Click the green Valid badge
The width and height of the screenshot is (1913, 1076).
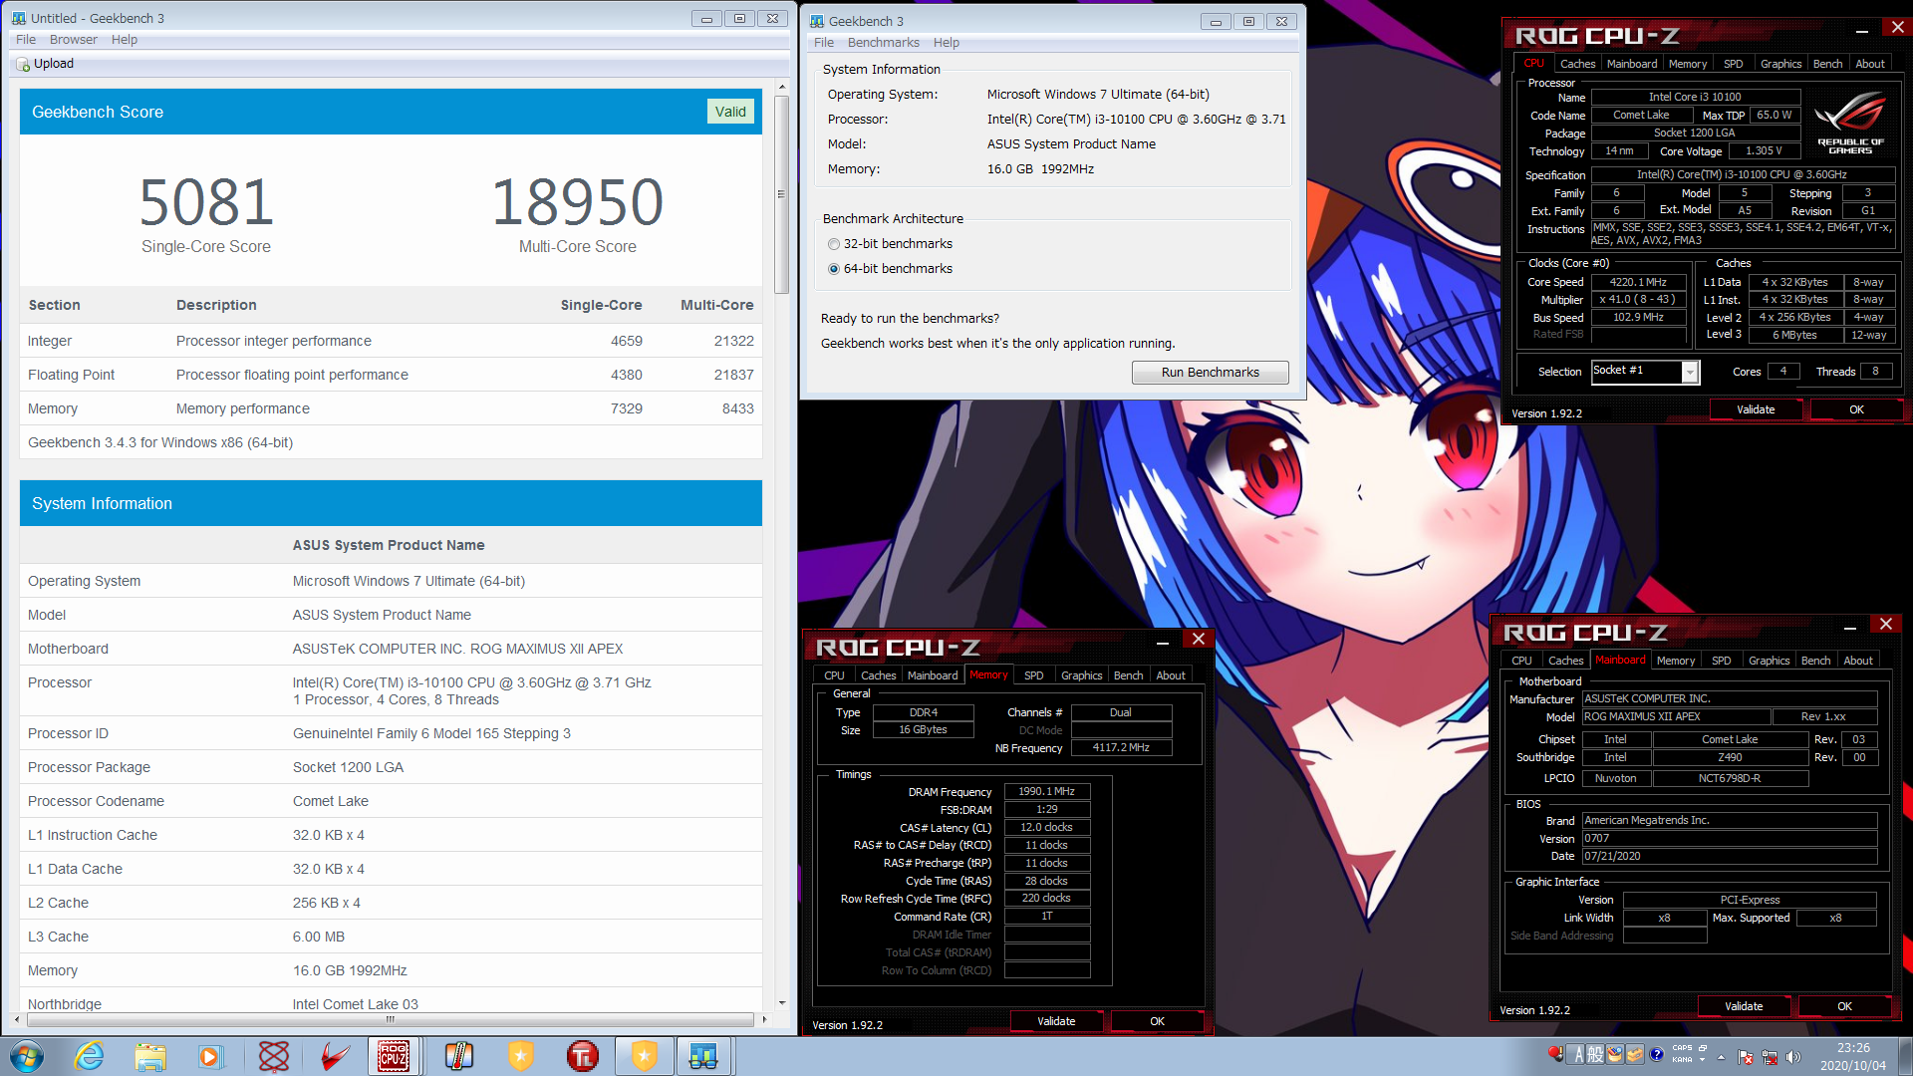[730, 112]
